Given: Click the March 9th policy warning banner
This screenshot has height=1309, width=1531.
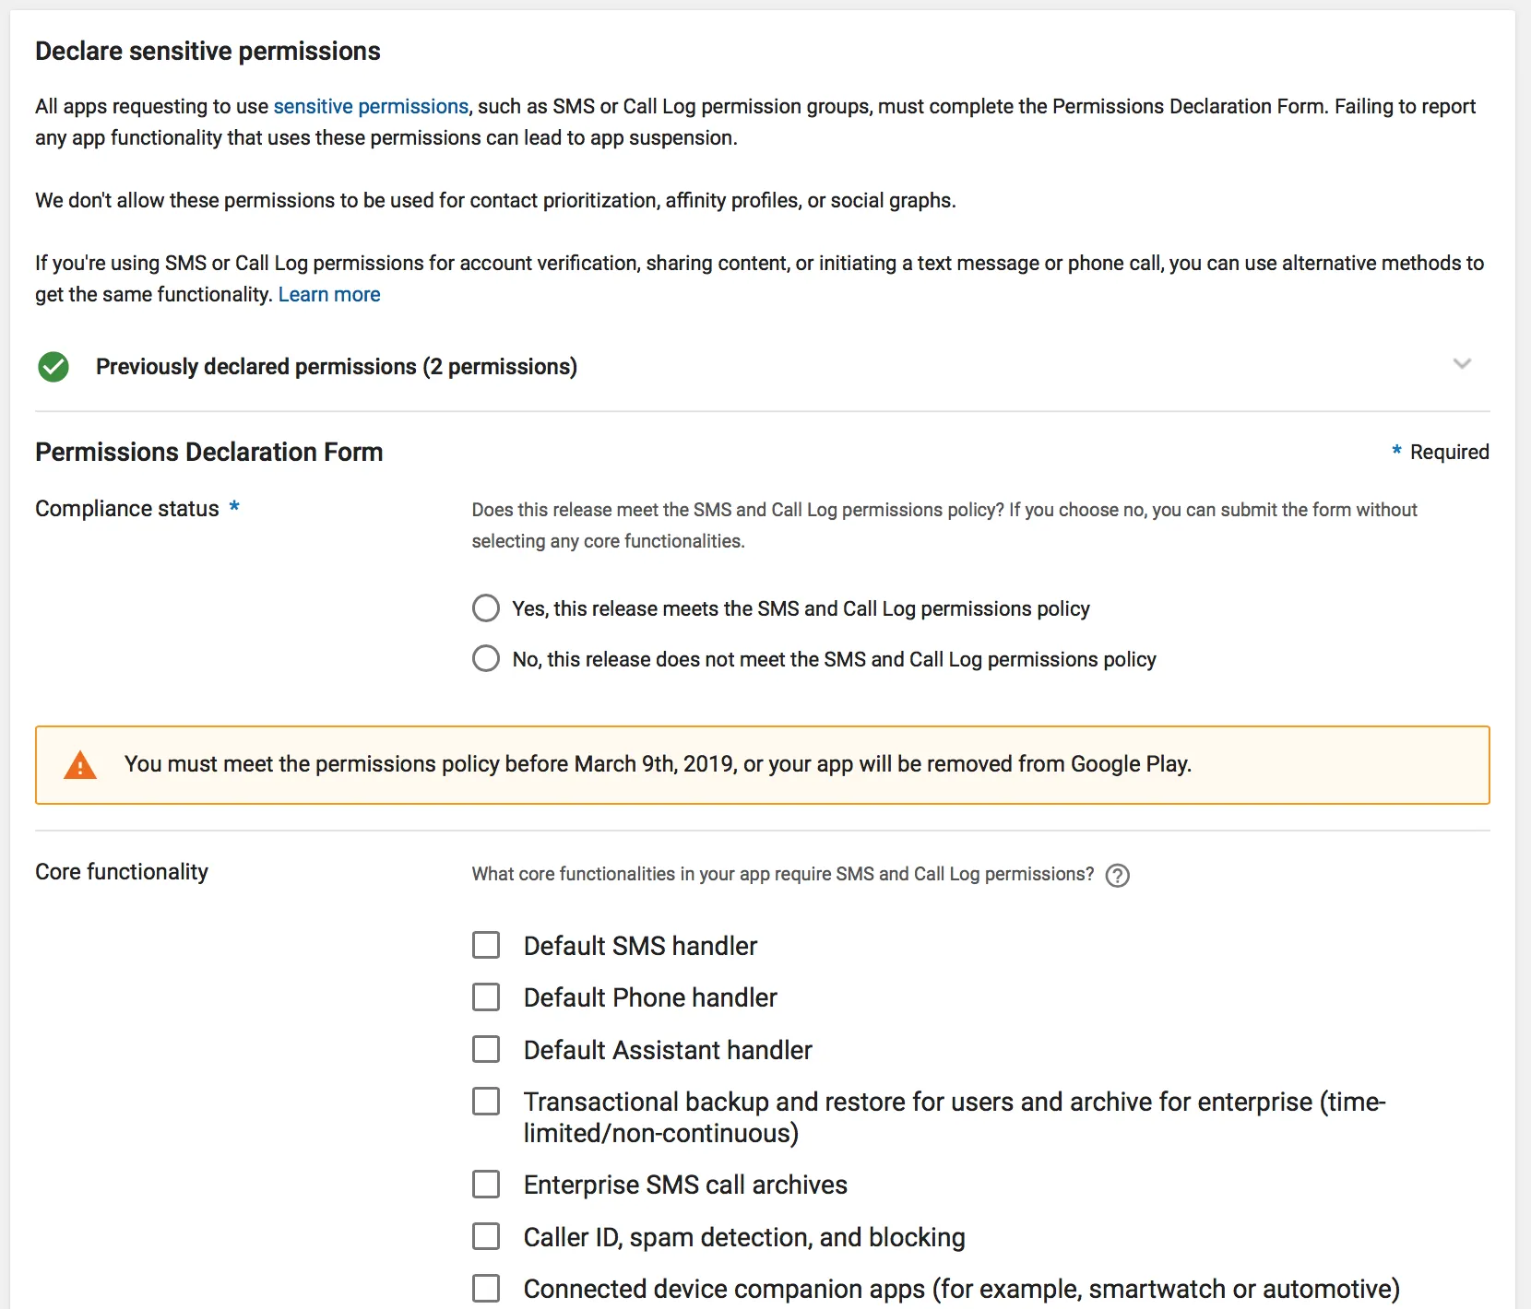Looking at the screenshot, I should [x=762, y=765].
